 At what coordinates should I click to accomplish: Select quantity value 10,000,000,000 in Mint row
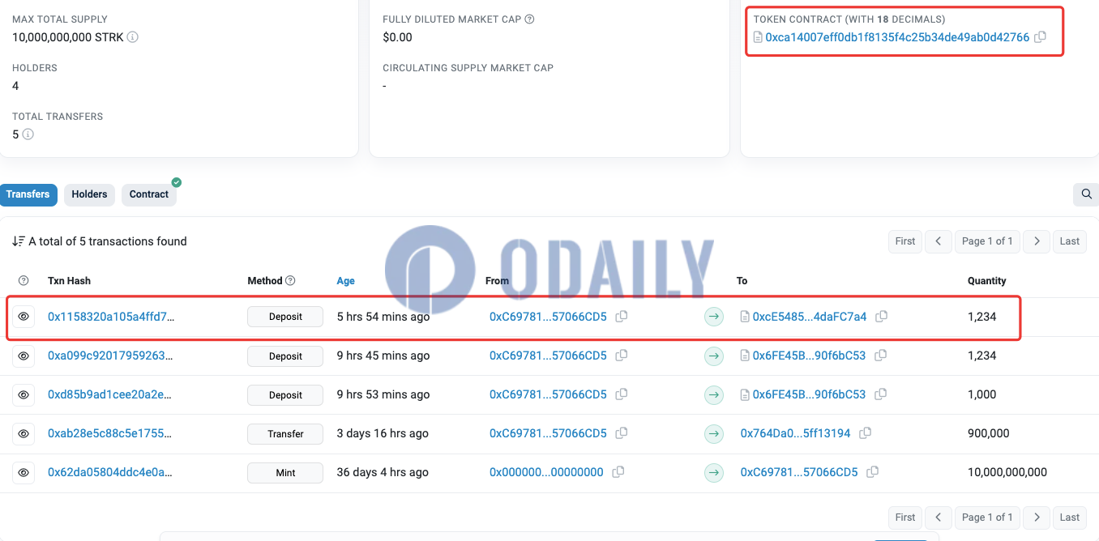1007,472
